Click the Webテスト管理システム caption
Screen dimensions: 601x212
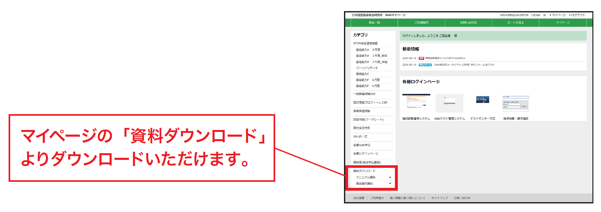(x=449, y=119)
